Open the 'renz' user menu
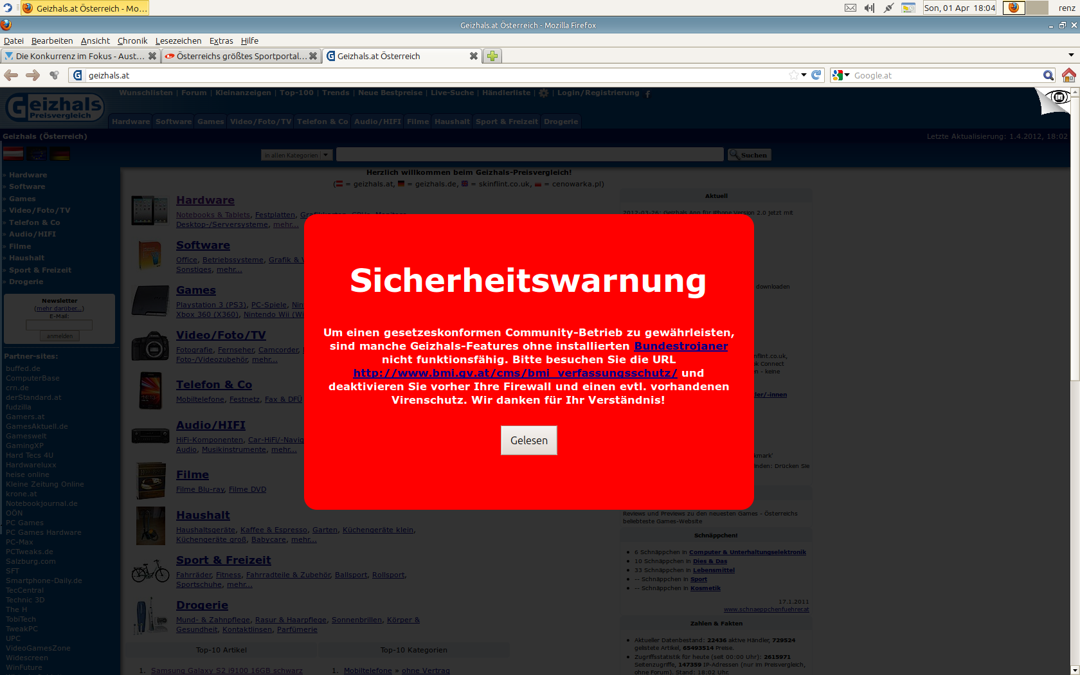Image resolution: width=1080 pixels, height=675 pixels. [x=1066, y=8]
